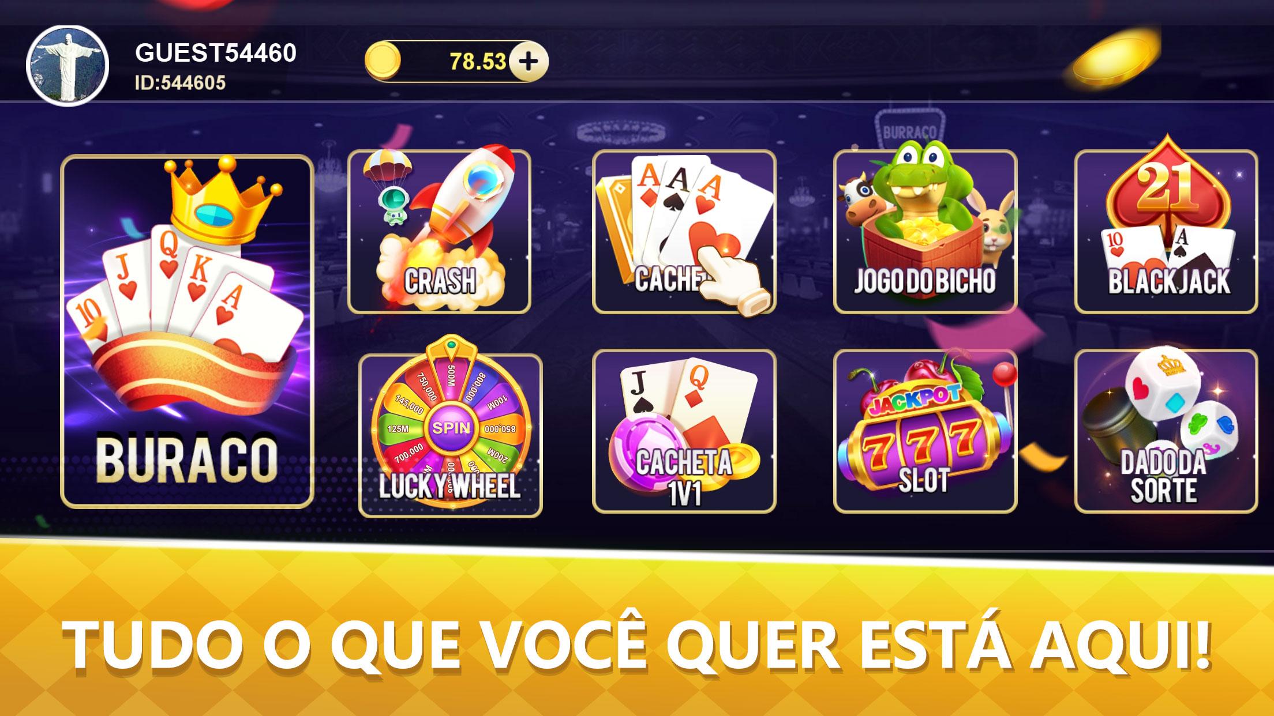Tap the pointing hand cursor on Cacheta
1274x716 pixels.
coord(728,277)
